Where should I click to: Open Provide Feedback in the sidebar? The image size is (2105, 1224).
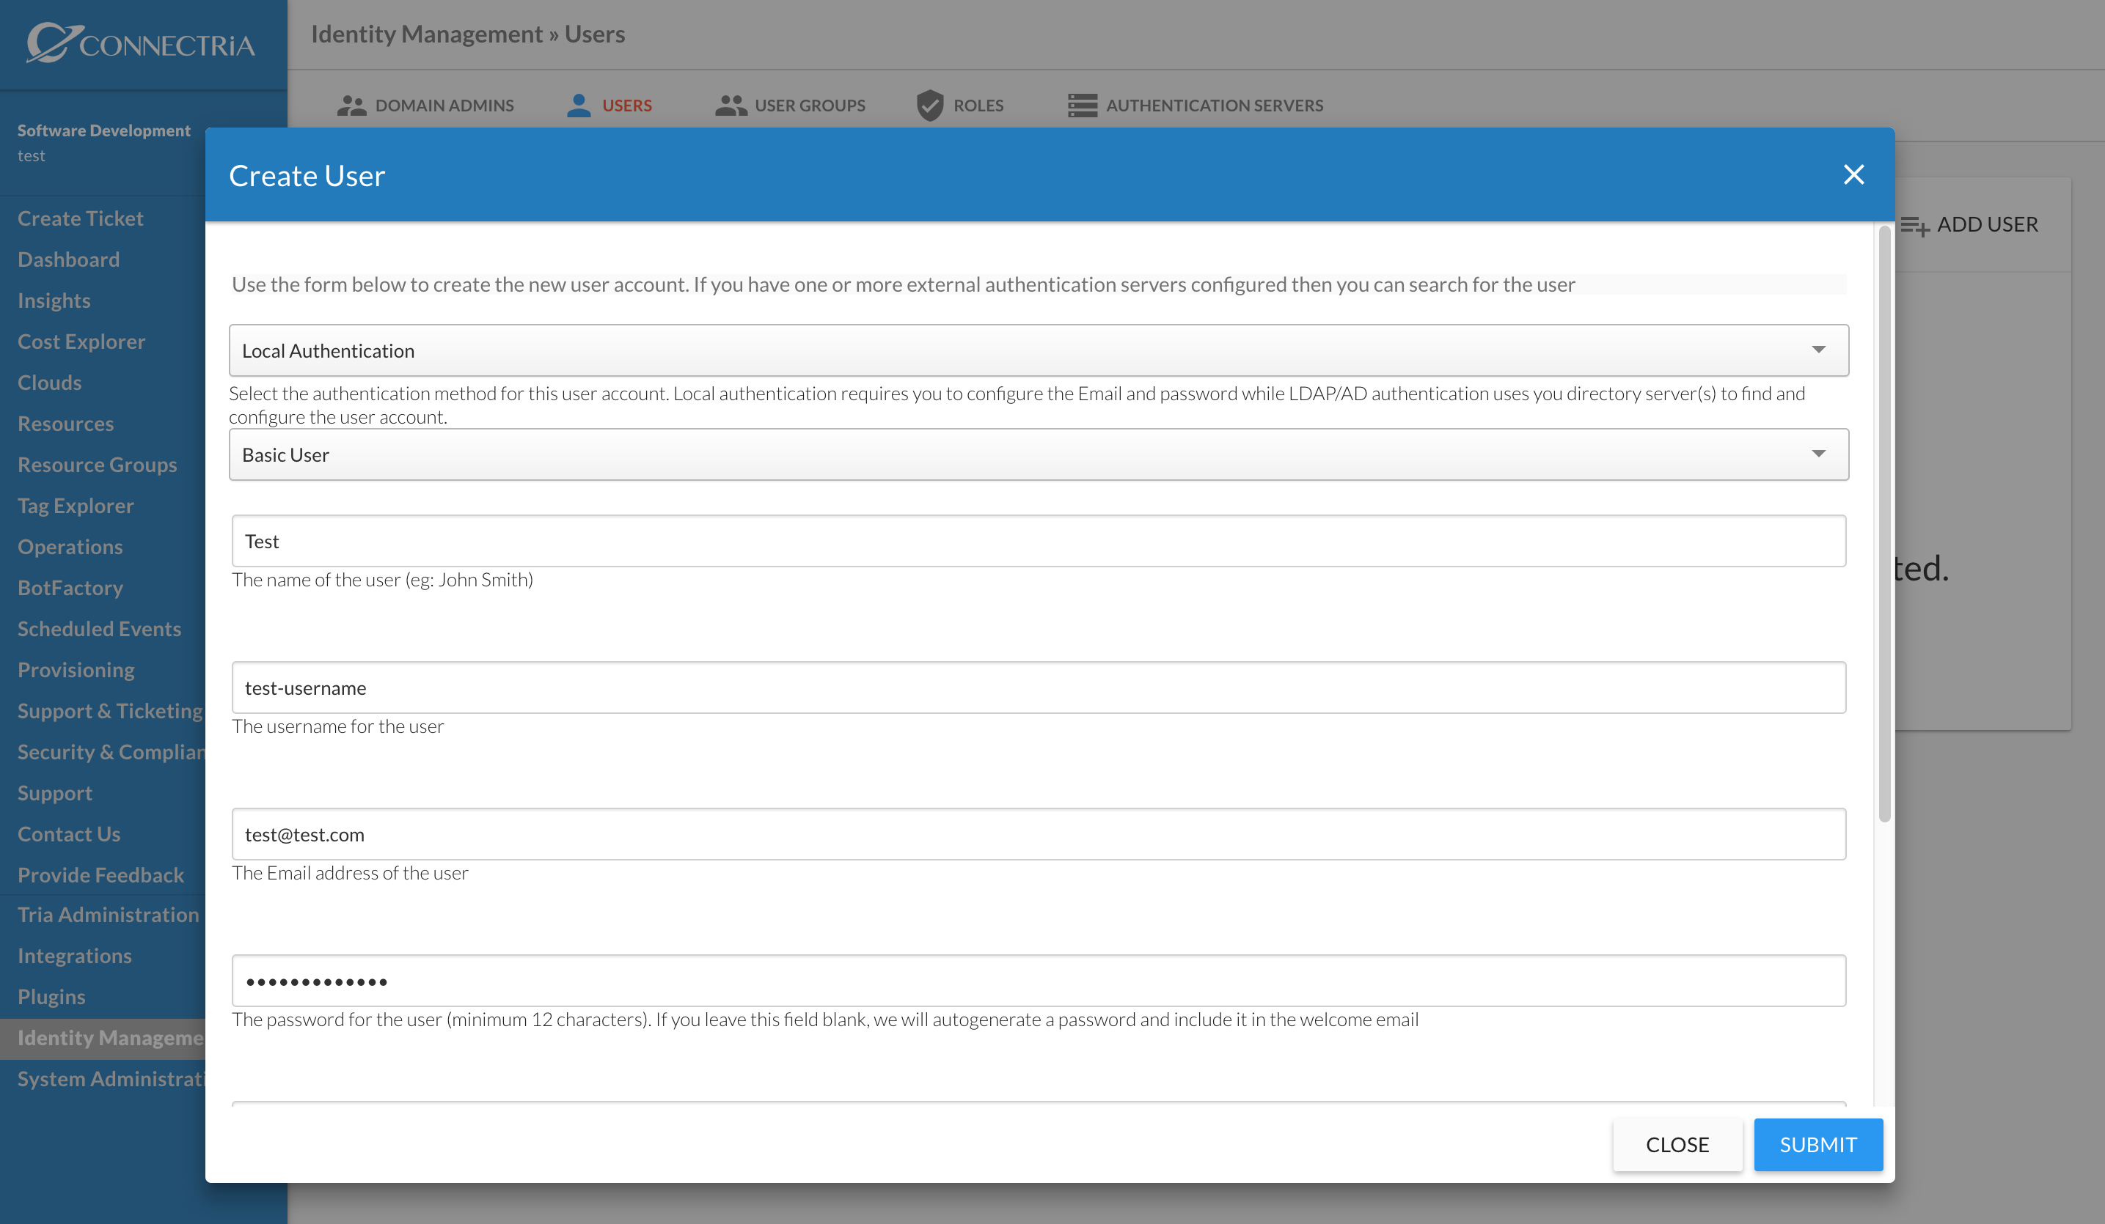pyautogui.click(x=100, y=874)
